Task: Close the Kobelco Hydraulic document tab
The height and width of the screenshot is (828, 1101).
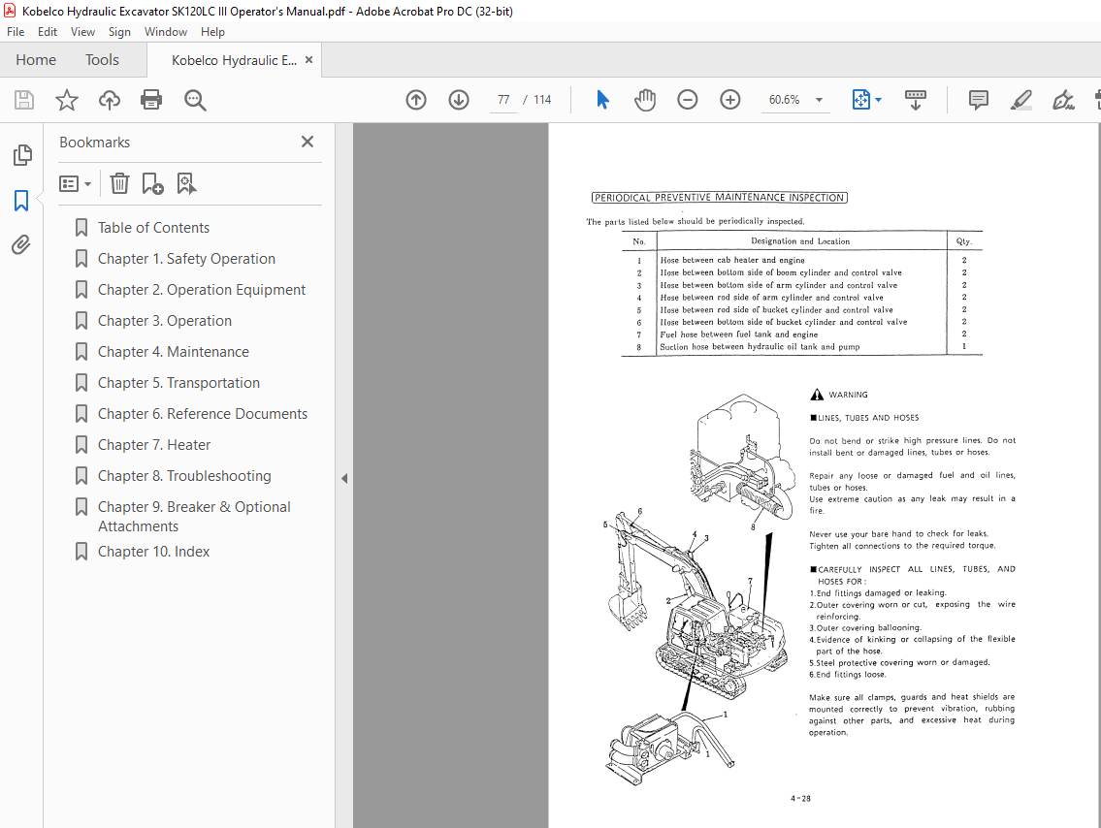Action: tap(308, 60)
